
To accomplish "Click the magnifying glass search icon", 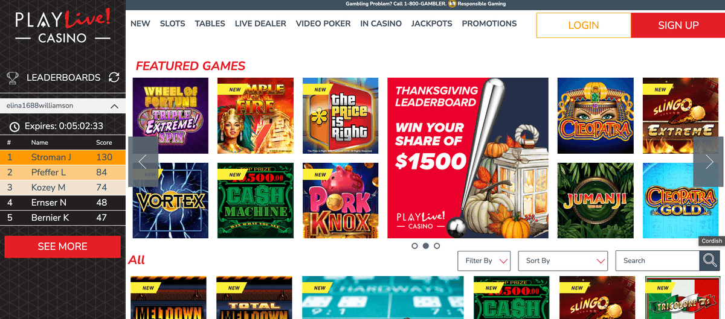I will [709, 261].
